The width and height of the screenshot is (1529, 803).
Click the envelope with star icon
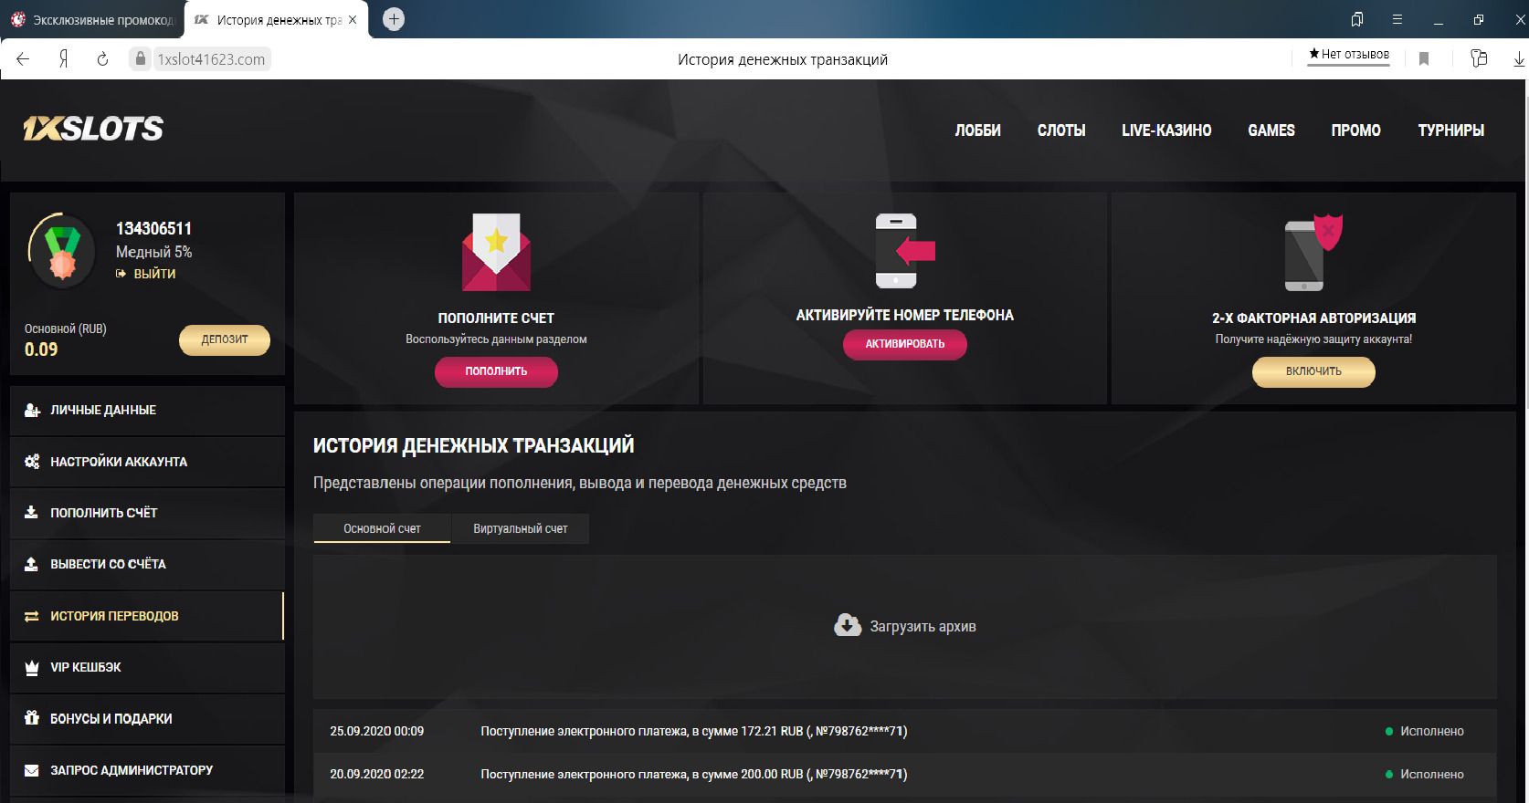(x=496, y=252)
